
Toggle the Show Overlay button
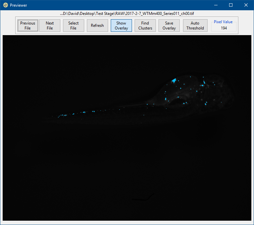[121, 26]
